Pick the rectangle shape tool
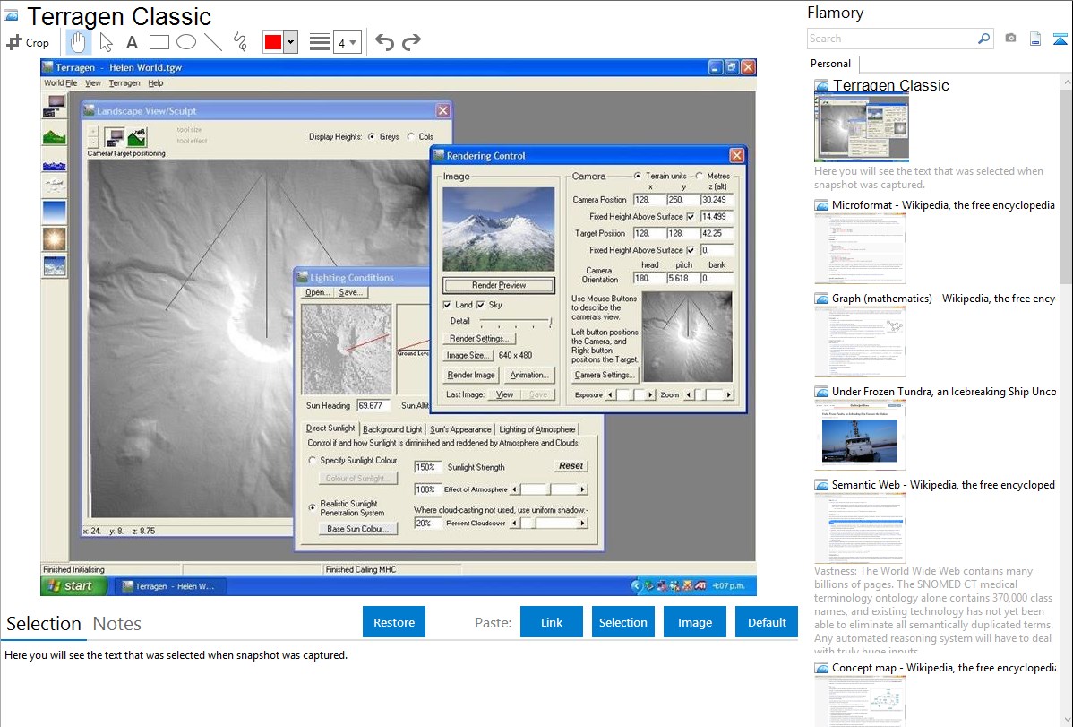 click(159, 42)
